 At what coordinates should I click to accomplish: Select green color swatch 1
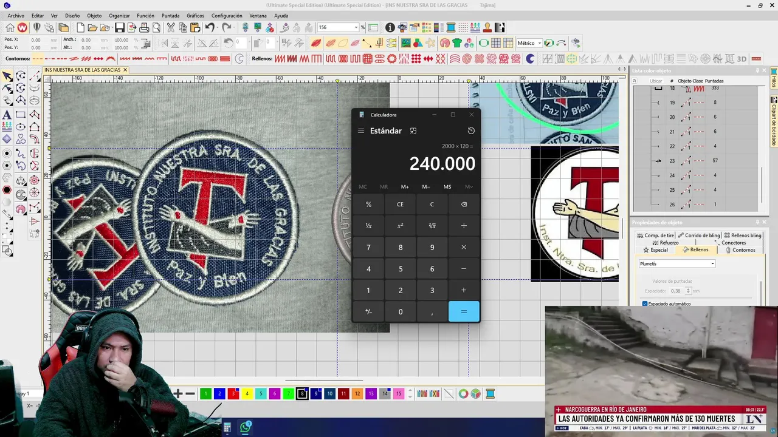(x=205, y=394)
